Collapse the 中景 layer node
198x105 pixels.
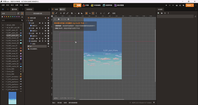tap(28, 28)
